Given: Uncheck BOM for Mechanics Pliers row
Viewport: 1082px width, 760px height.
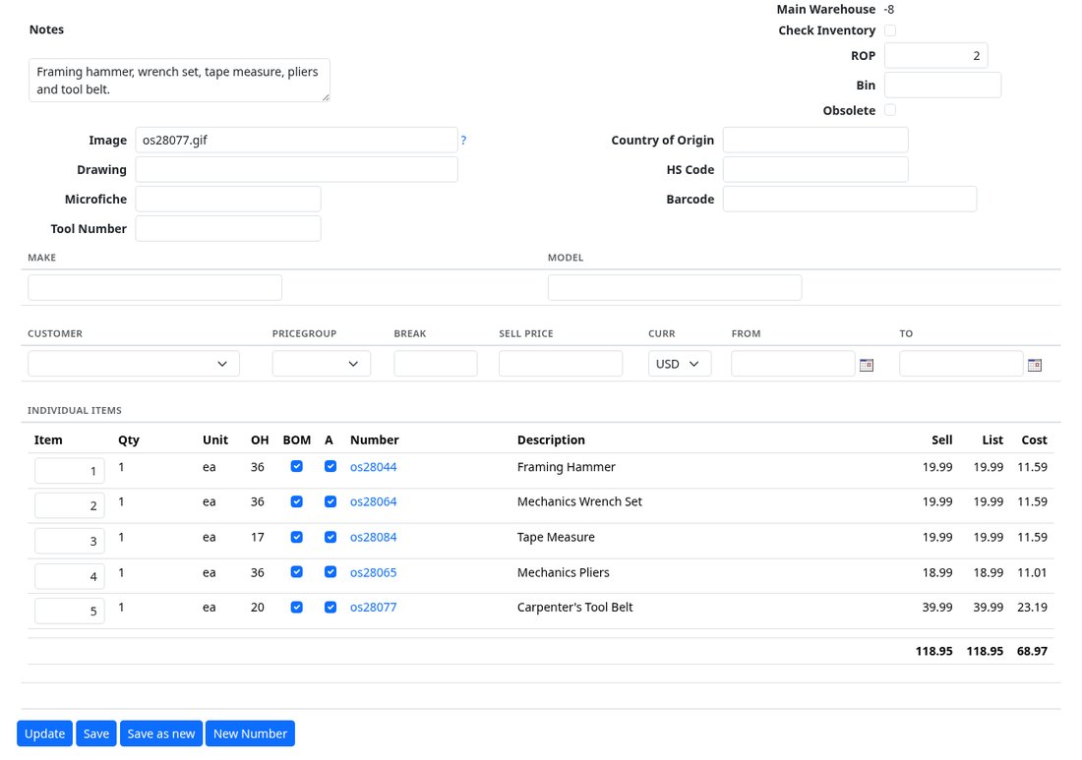Looking at the screenshot, I should [297, 572].
